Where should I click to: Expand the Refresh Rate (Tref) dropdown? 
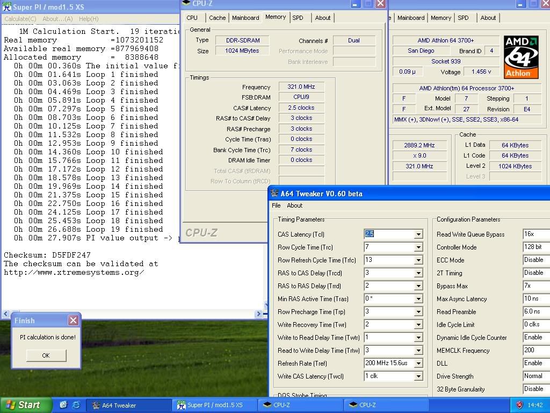418,364
